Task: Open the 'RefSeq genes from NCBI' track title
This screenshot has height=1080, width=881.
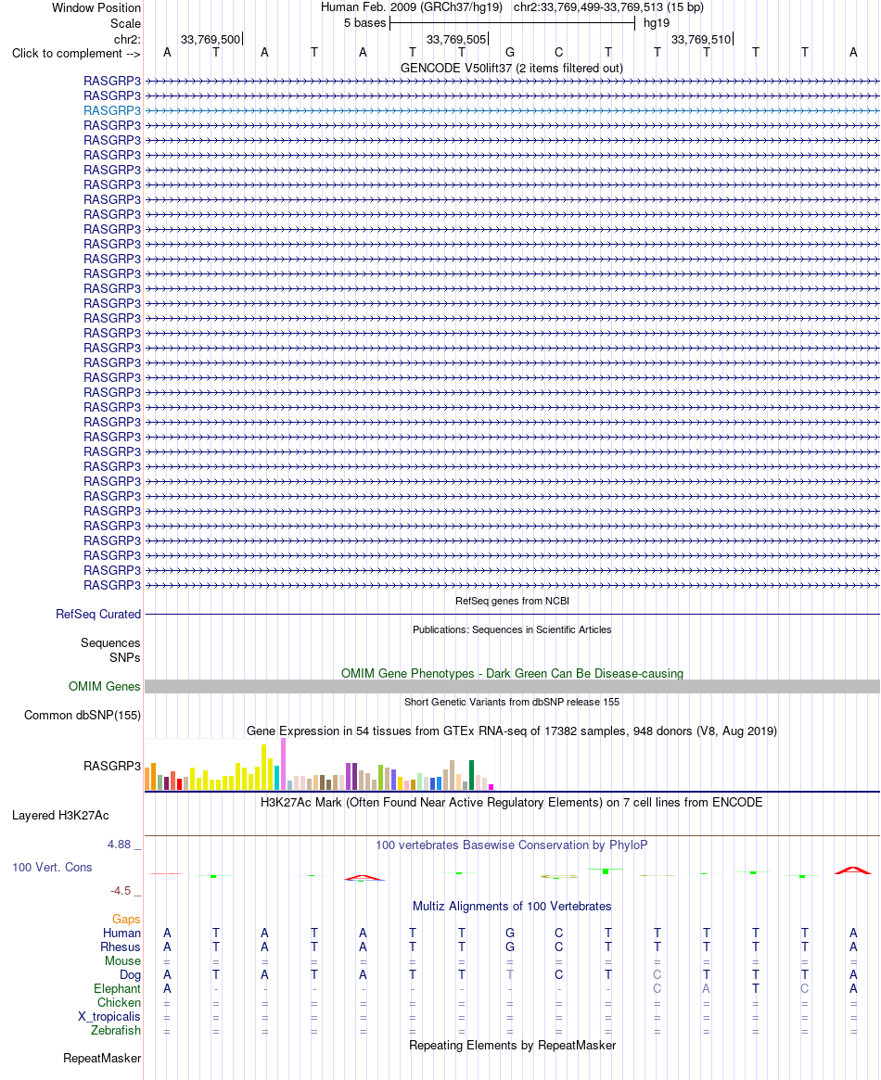Action: [512, 602]
